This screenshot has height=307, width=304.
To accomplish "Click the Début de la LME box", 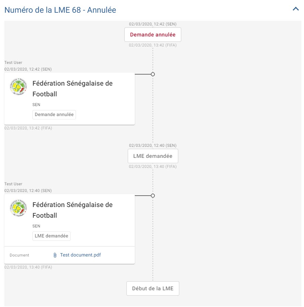I will [153, 288].
